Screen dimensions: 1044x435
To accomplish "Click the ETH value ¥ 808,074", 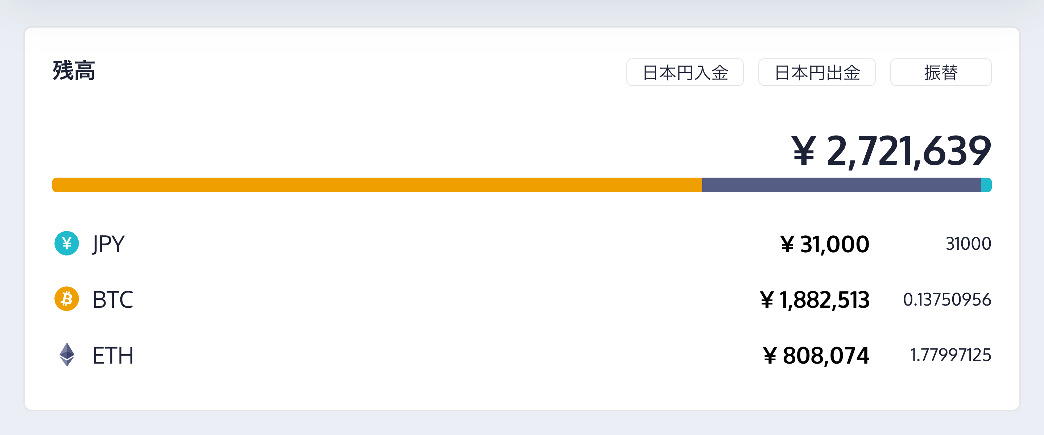I will (816, 356).
